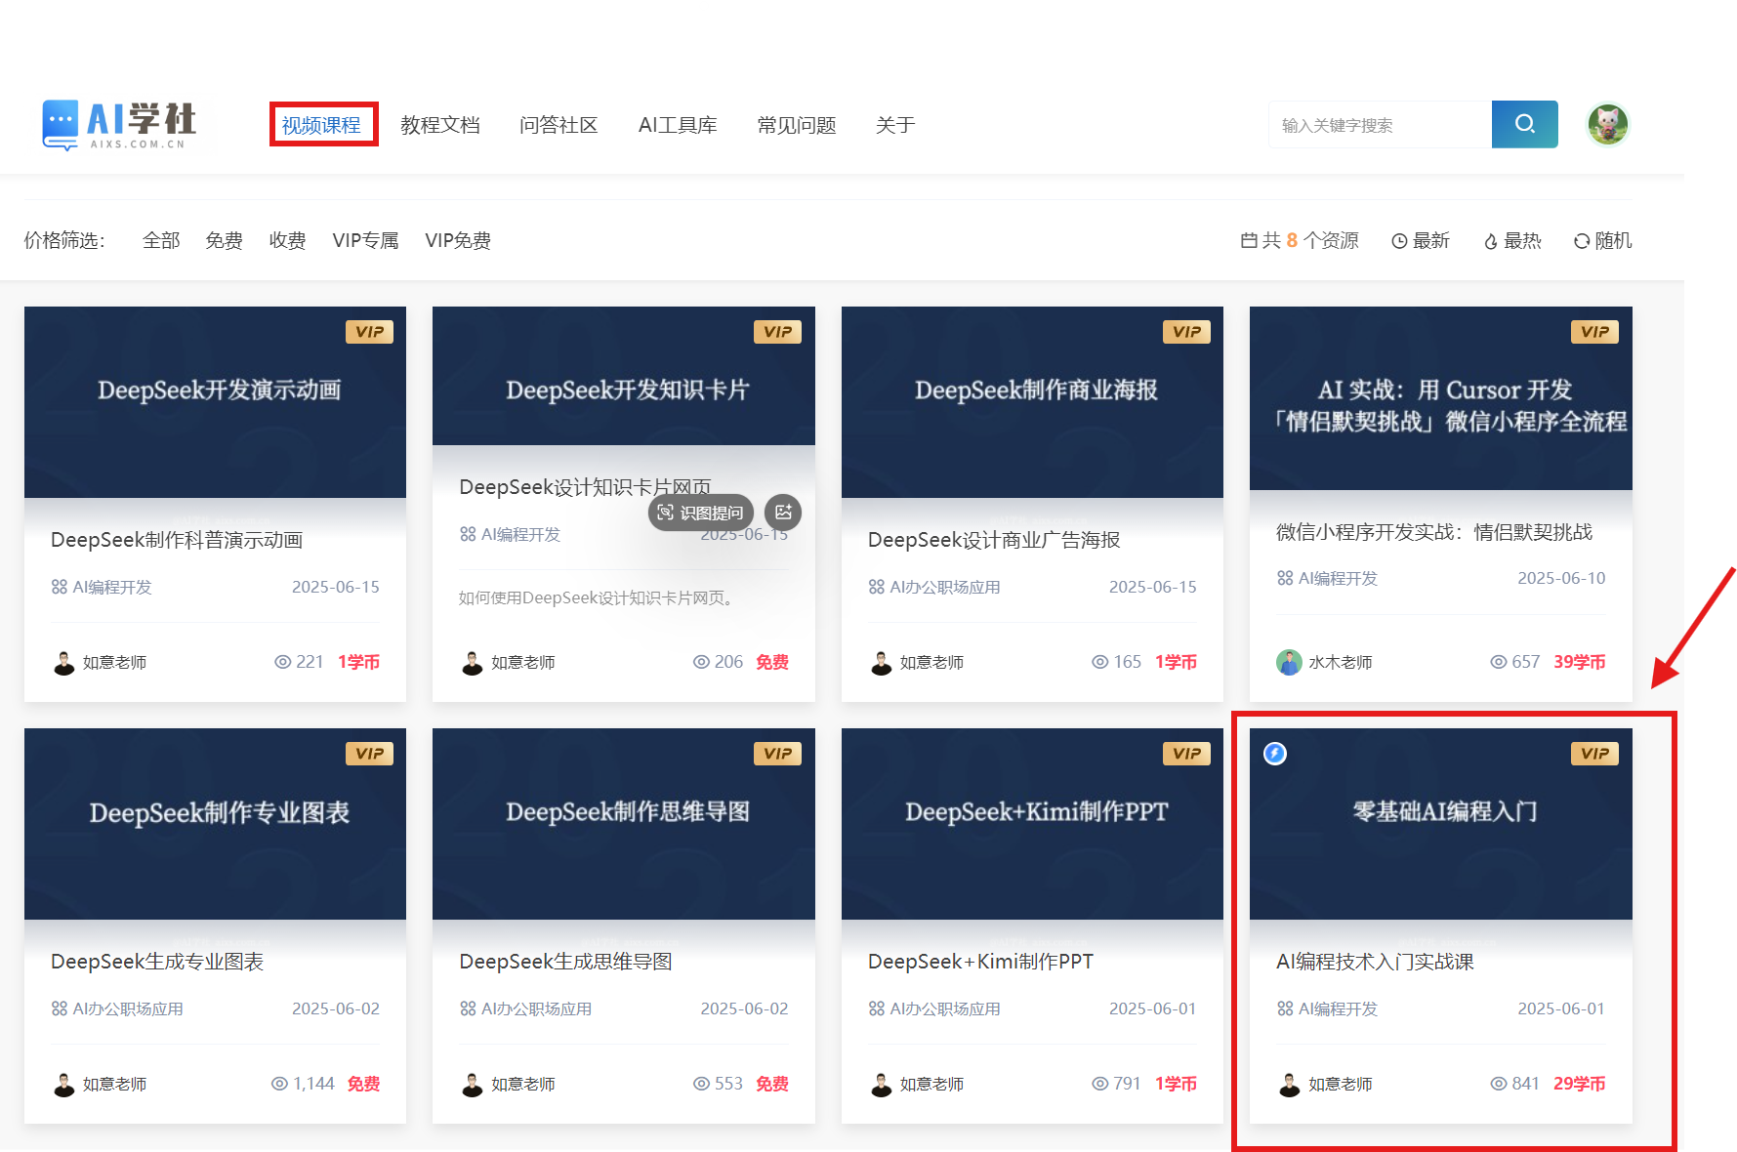Open DeepSeek开发演示动画 course thumbnail
Screen dimensions: 1737x1152
(215, 402)
